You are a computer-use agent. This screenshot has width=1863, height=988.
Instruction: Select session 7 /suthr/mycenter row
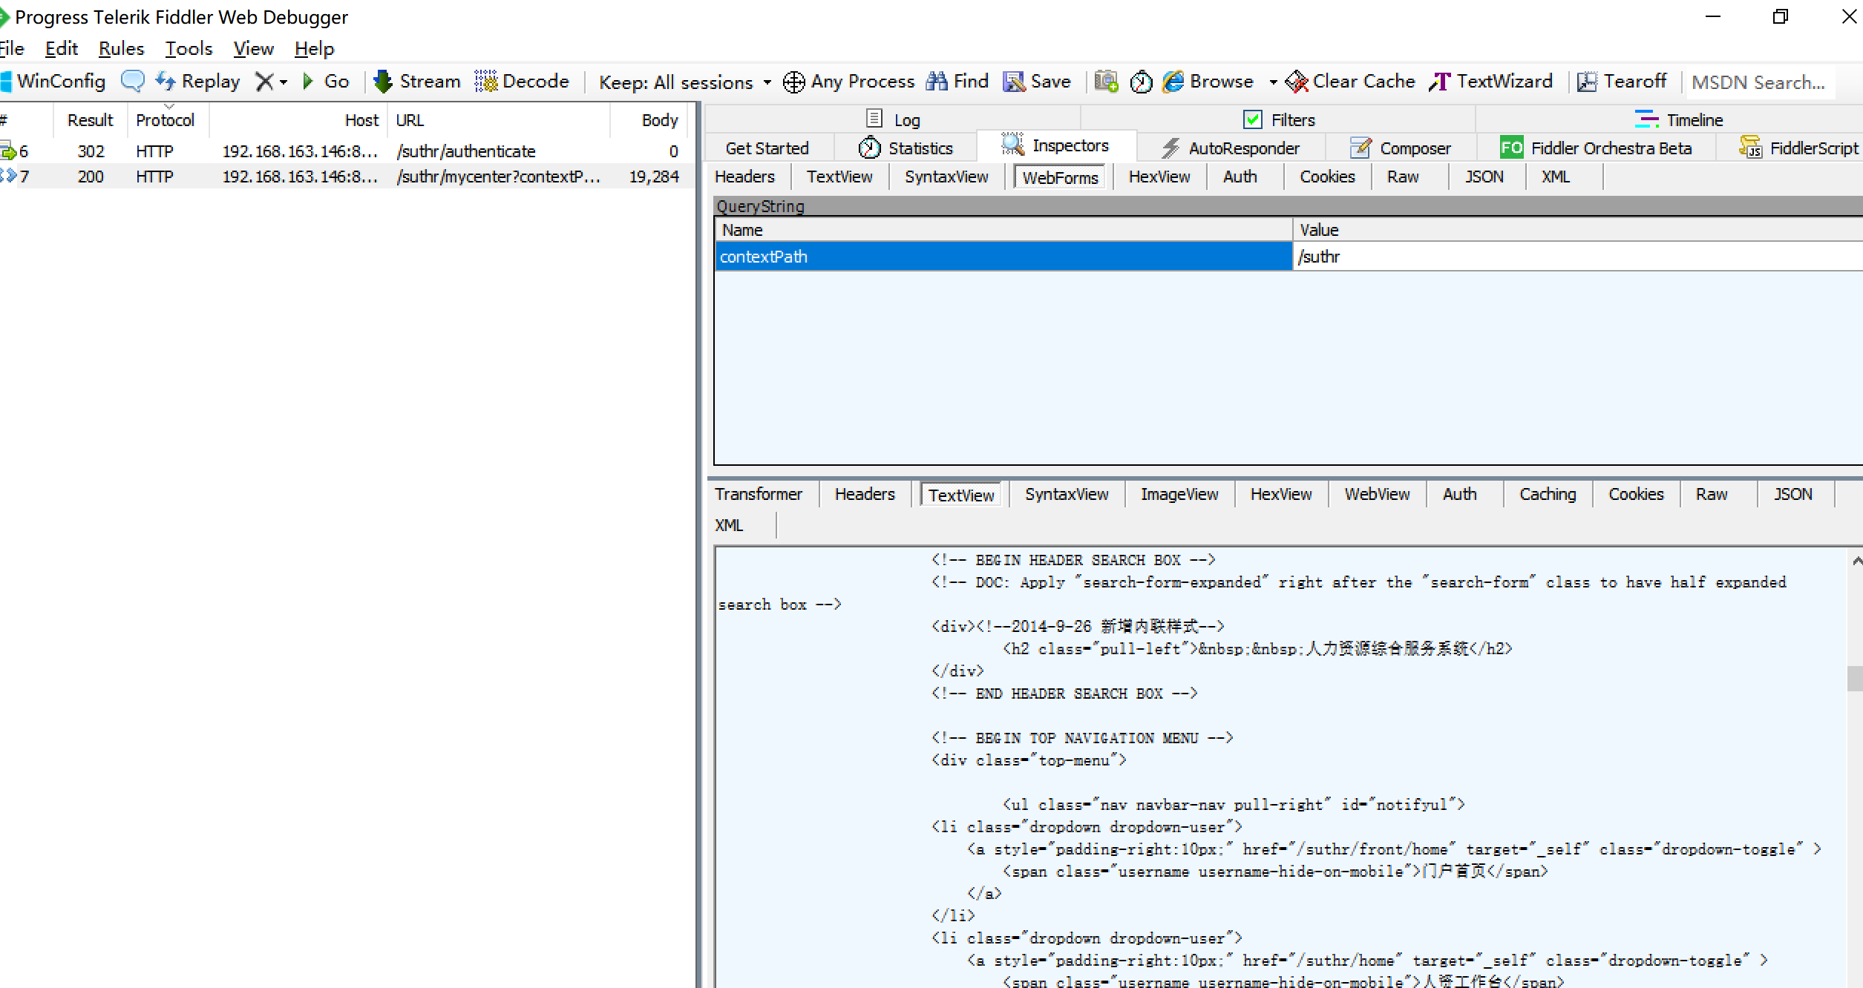(347, 177)
